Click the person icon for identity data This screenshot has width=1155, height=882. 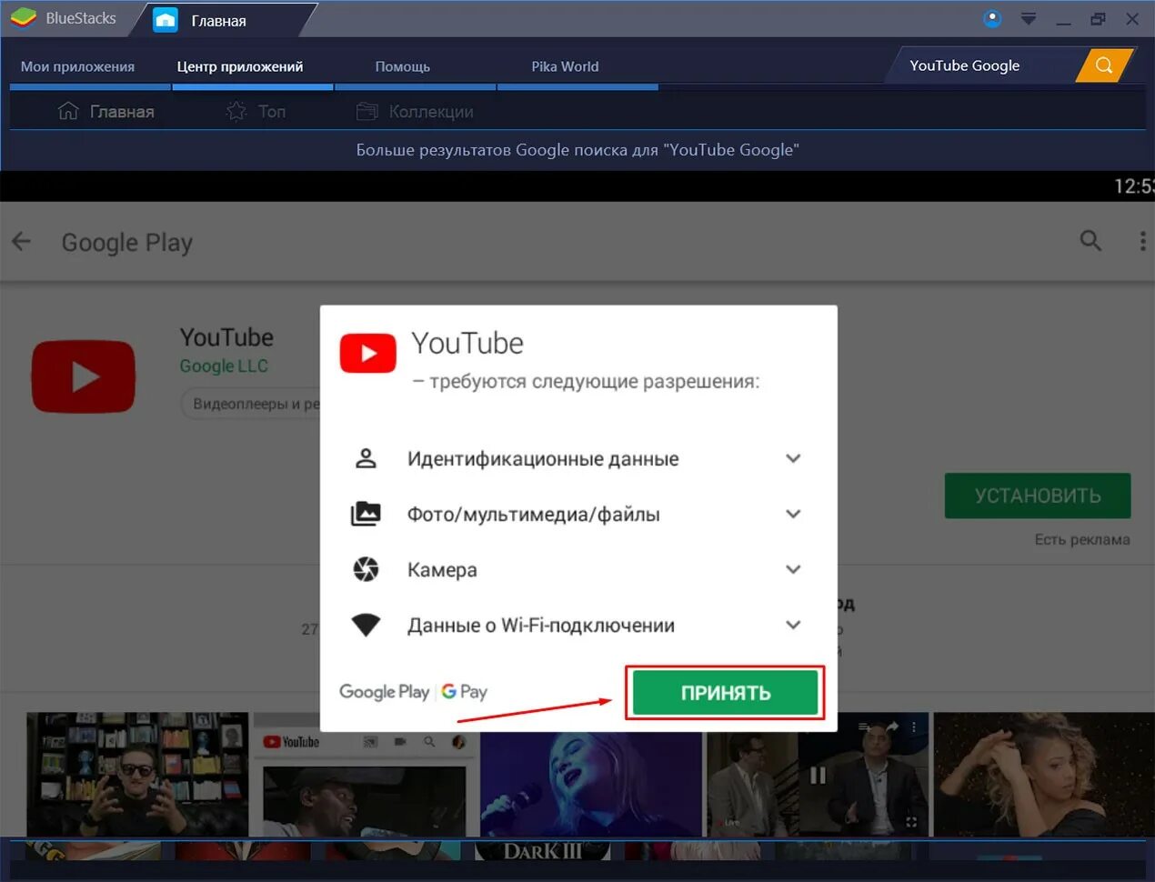pyautogui.click(x=366, y=458)
